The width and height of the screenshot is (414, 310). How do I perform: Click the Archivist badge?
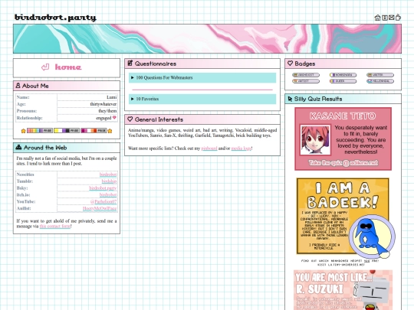(x=306, y=75)
